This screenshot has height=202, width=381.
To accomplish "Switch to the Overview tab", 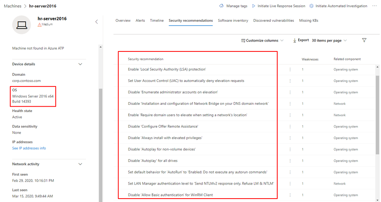I will [123, 21].
